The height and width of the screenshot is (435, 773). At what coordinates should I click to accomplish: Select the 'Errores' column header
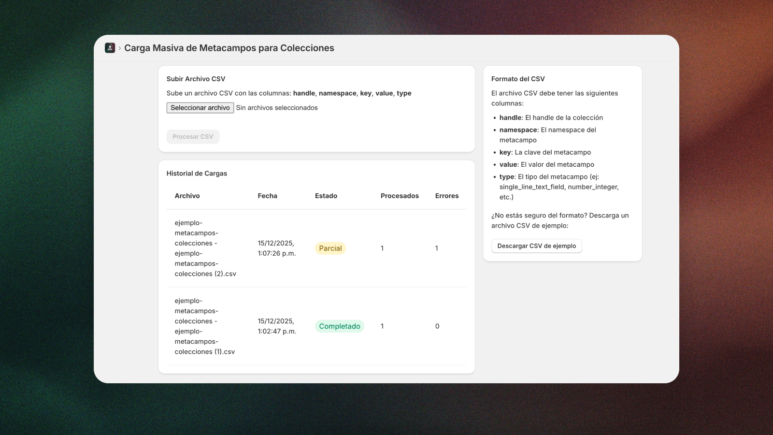click(x=447, y=196)
